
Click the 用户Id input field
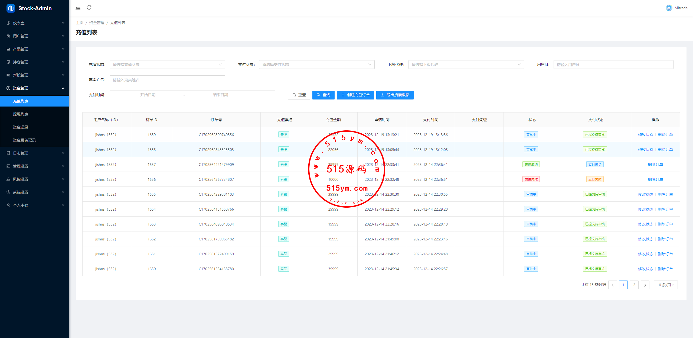click(613, 65)
